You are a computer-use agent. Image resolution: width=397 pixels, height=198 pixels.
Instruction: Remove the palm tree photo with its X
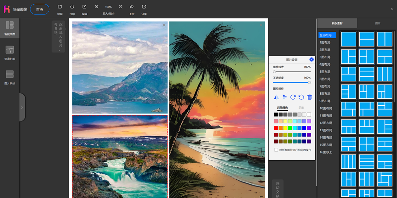click(x=261, y=25)
